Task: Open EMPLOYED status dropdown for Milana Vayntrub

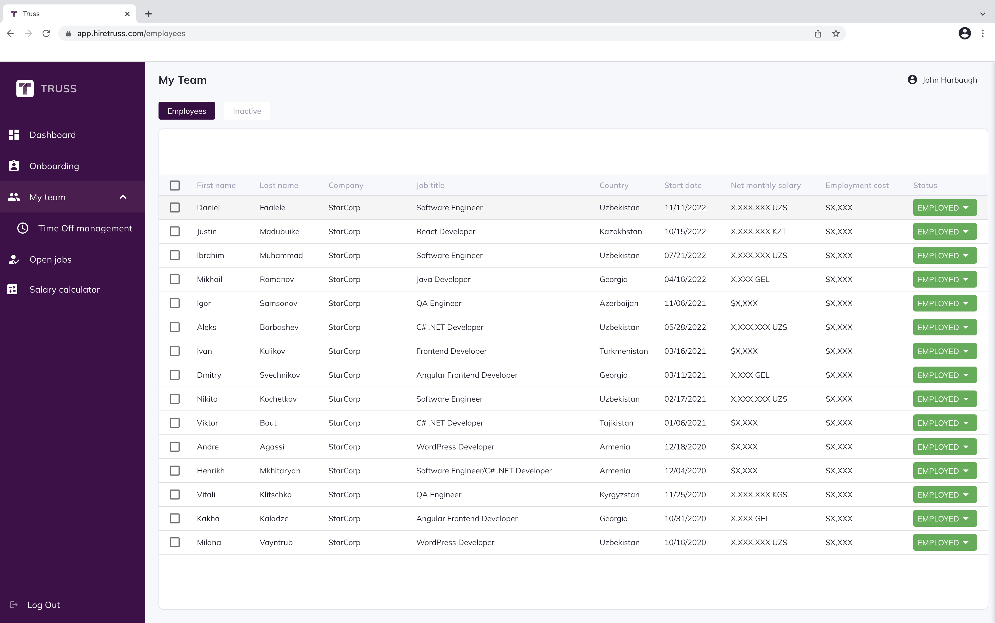Action: click(944, 542)
